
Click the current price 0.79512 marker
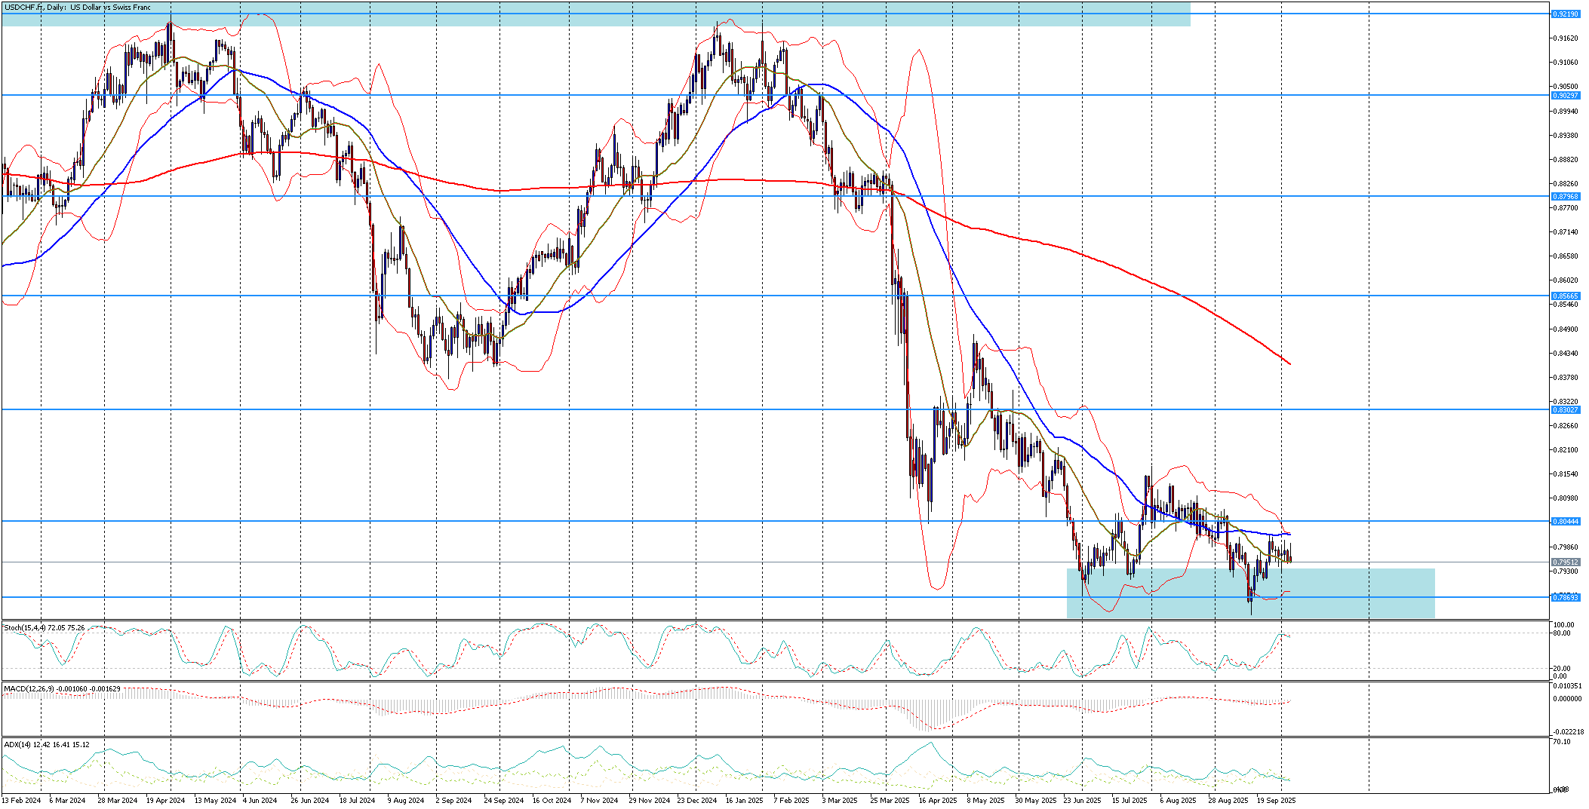click(1565, 562)
